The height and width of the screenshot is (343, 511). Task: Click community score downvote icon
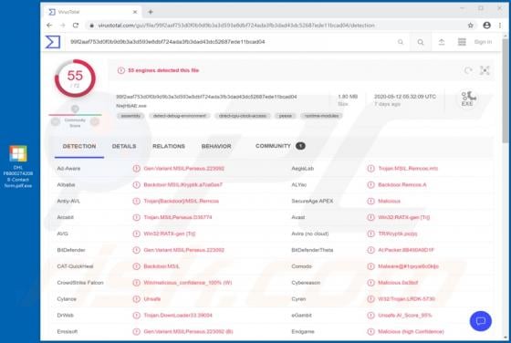point(56,121)
